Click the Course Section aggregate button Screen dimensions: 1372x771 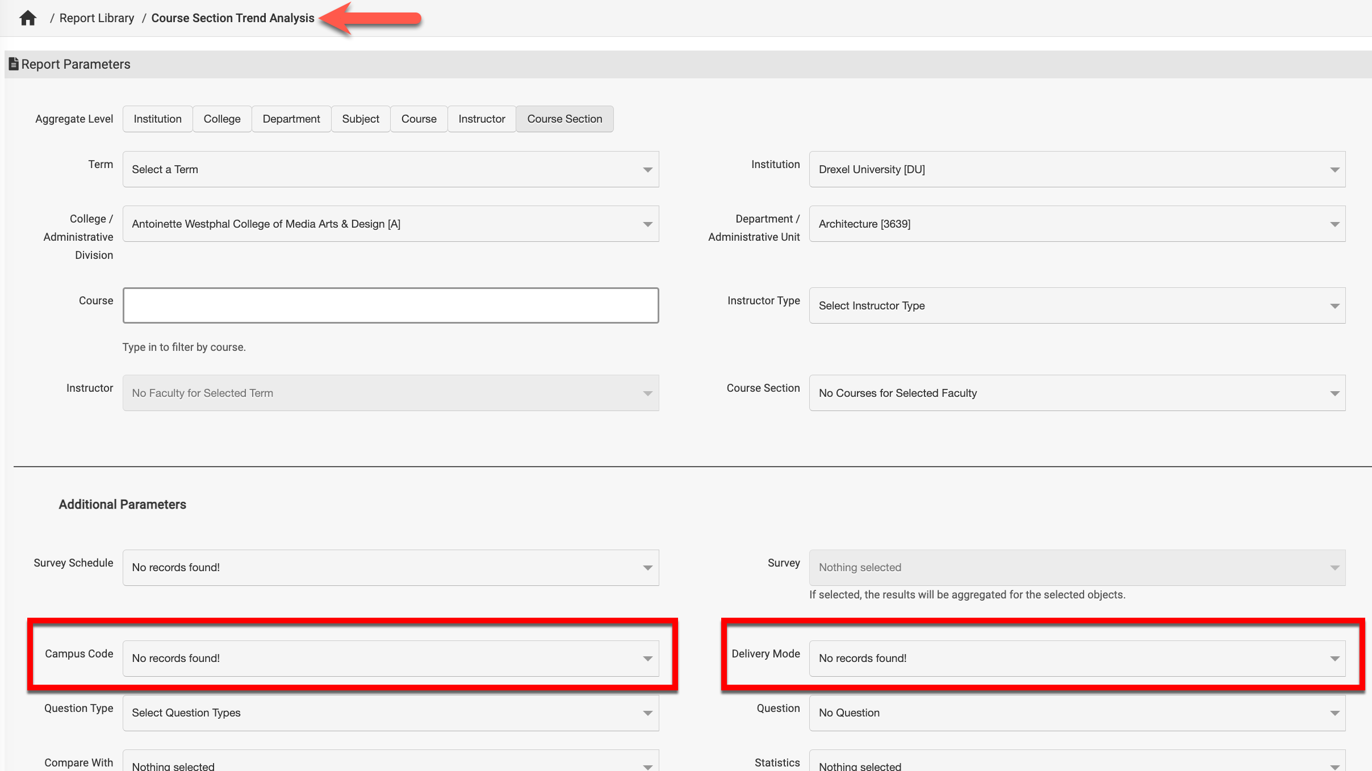pos(564,119)
